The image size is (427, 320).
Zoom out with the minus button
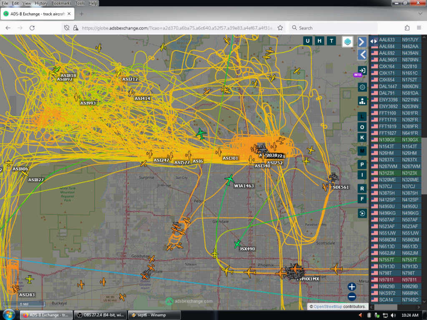[x=352, y=297]
